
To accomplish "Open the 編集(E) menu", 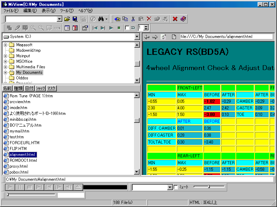I will [x=30, y=11].
